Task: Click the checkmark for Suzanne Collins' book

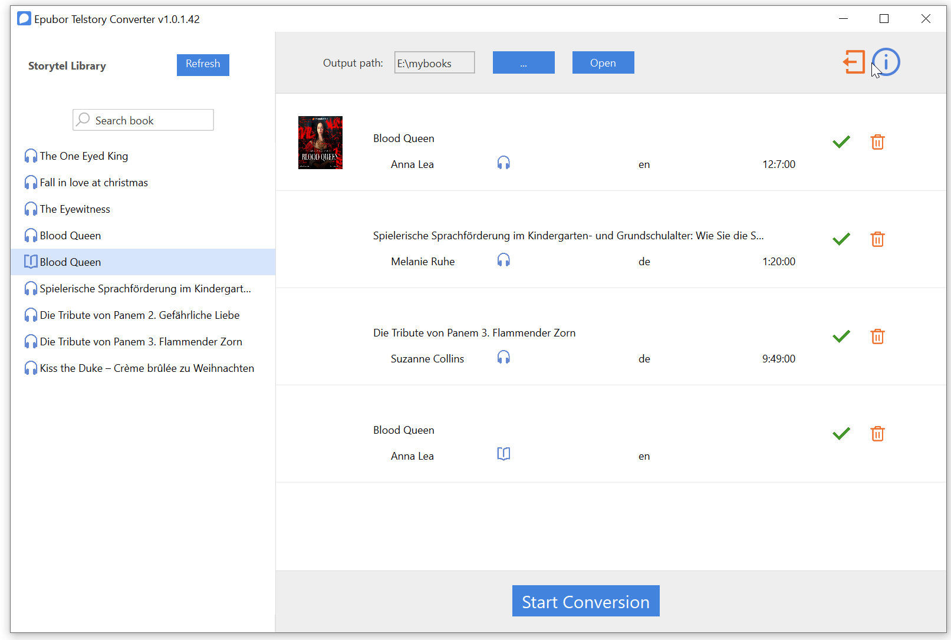Action: 841,336
